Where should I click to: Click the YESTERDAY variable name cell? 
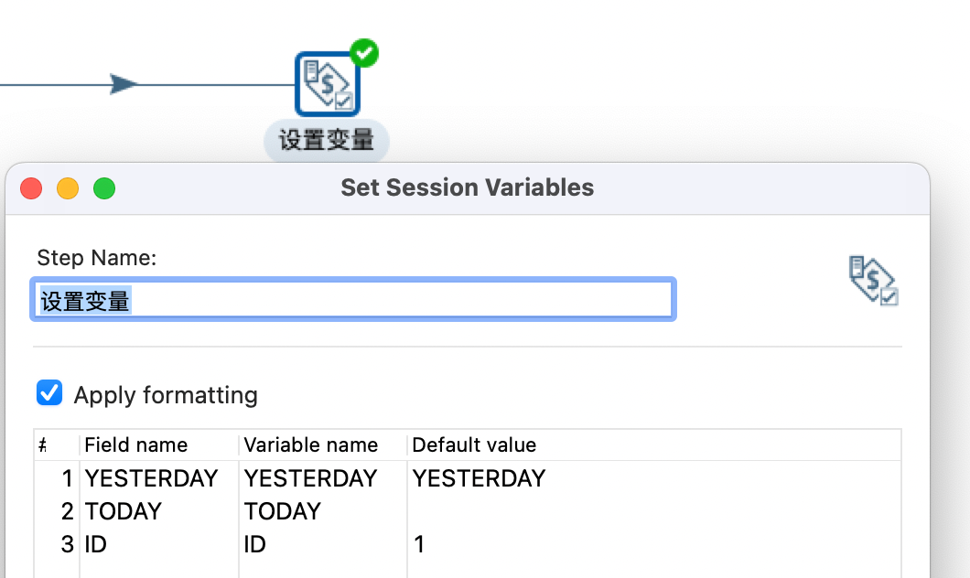pyautogui.click(x=310, y=478)
